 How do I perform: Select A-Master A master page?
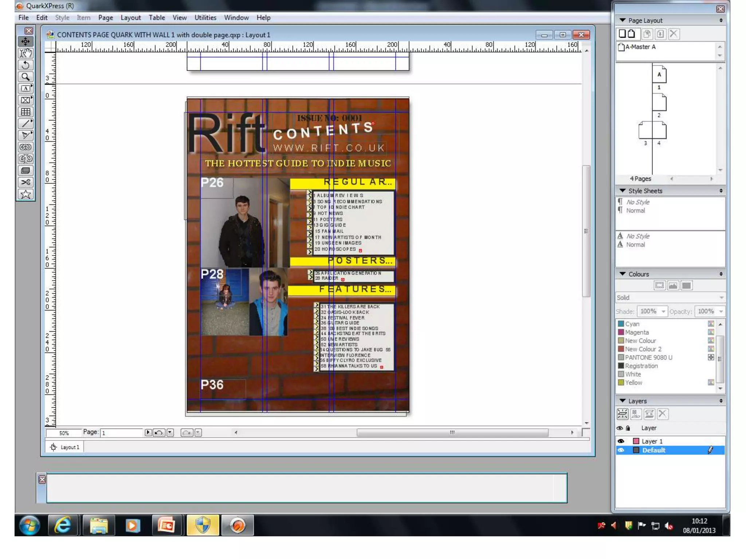[x=640, y=47]
